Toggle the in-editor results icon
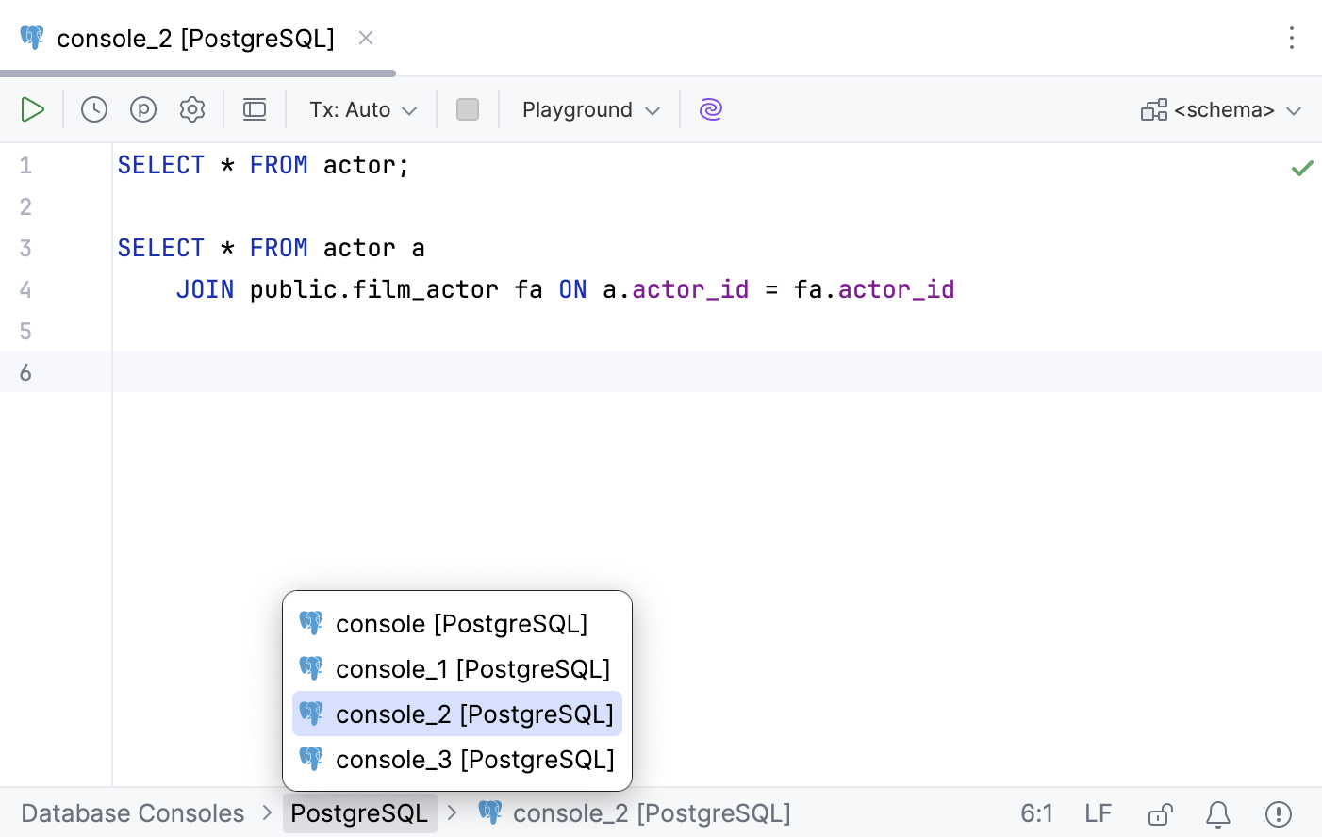 [255, 109]
